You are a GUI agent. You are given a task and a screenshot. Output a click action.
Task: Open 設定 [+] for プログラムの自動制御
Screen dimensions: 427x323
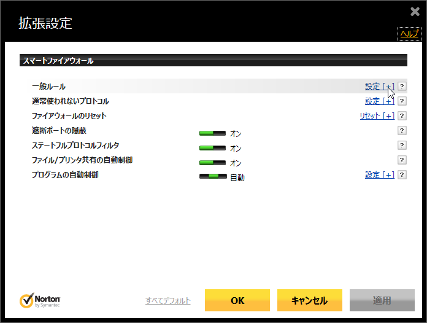pos(379,175)
